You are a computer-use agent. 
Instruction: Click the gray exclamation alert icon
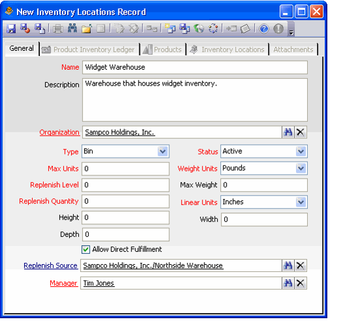coord(278,29)
